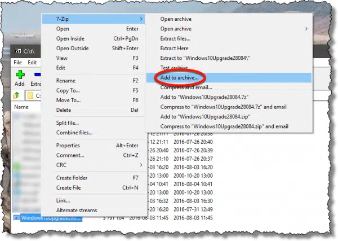338x241 pixels.
Task: Choose Add to "Windows10Upgrade28084.zip"
Action: 229,117
